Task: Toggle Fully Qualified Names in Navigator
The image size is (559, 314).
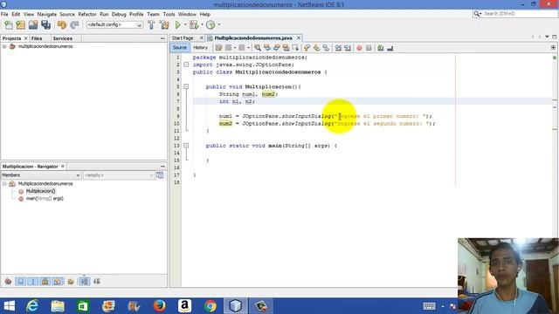Action: [71, 282]
